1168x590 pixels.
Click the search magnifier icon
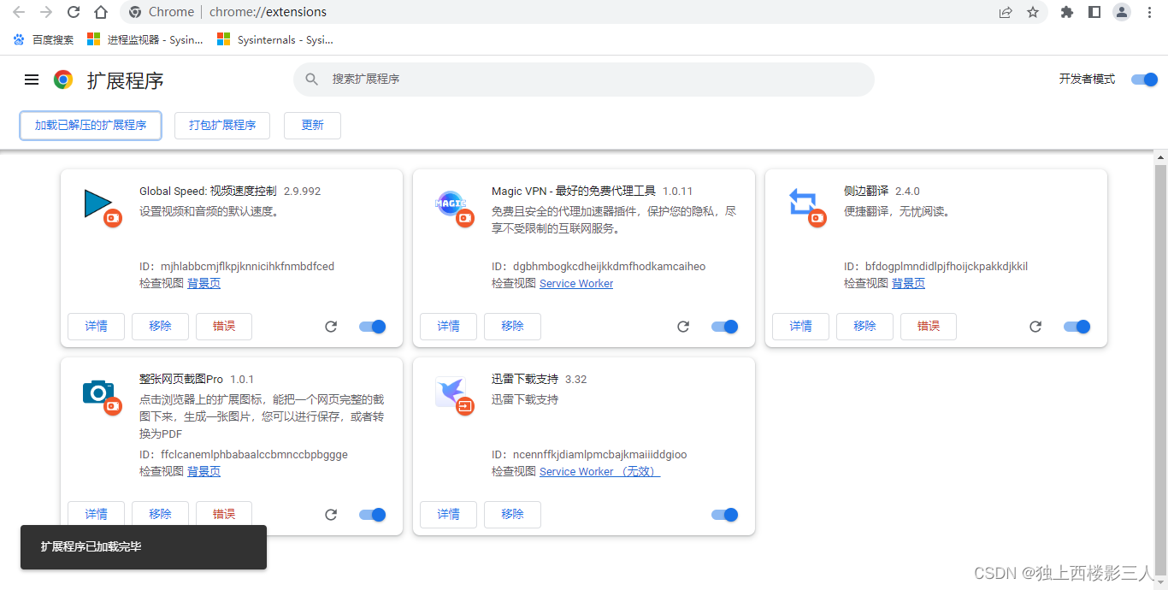tap(312, 80)
